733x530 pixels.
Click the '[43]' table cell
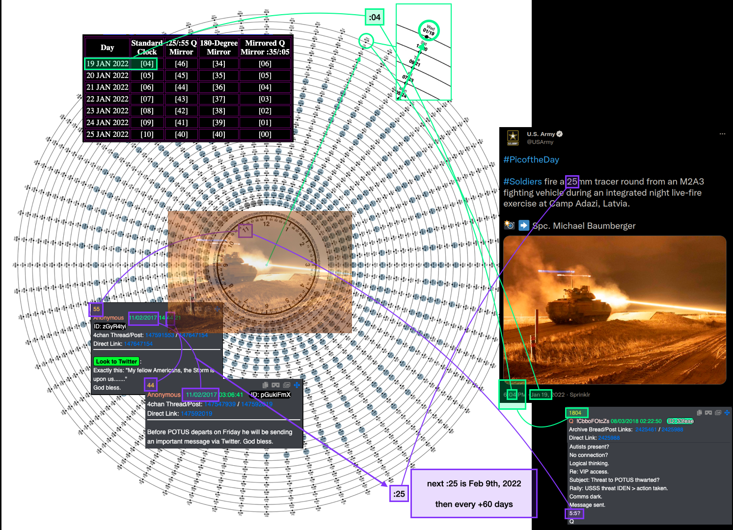pos(181,99)
